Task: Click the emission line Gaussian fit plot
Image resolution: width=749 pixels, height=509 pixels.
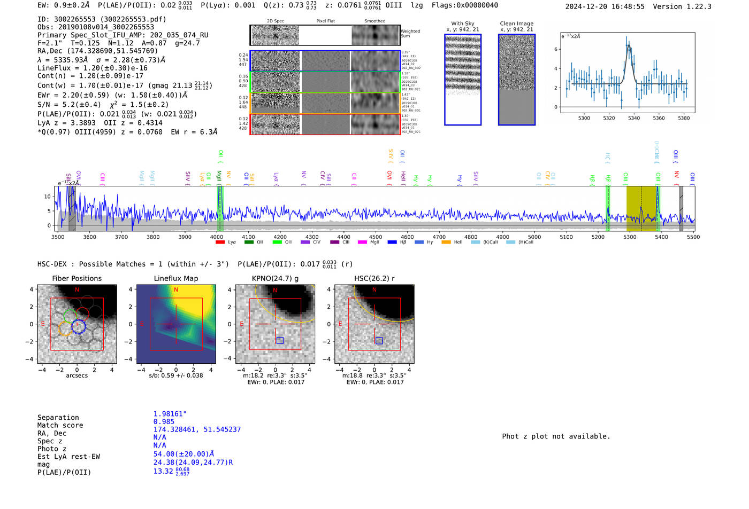Action: pos(627,72)
